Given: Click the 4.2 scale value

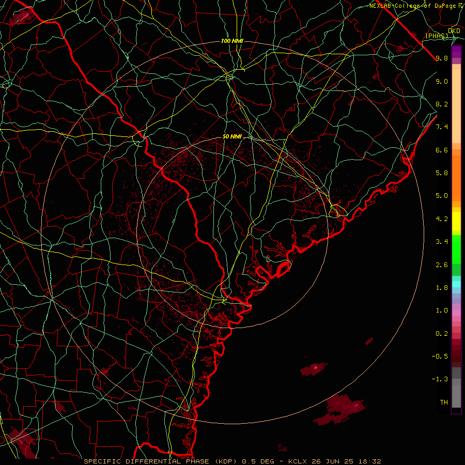Looking at the screenshot, I should pos(442,219).
